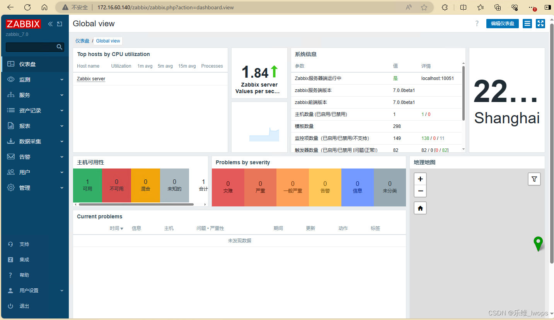This screenshot has width=554, height=320.
Task: Click 编辑仪表盘 edit dashboard button
Action: (x=503, y=24)
